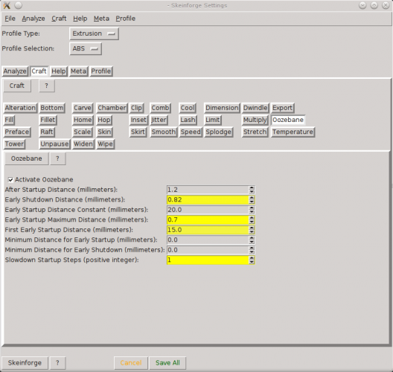Click the Craft help question-mark button
Image resolution: width=393 pixels, height=372 pixels.
tap(47, 86)
